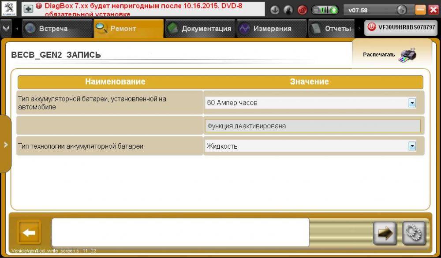
Task: Click the battery level indicator in top bar
Action: point(325,10)
